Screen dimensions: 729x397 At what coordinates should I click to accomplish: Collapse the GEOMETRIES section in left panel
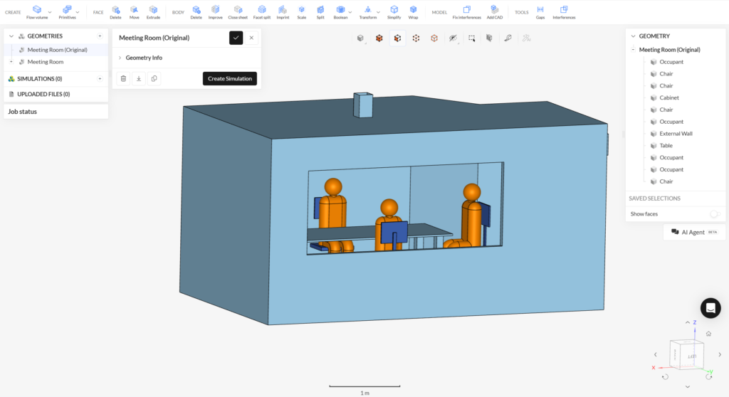pyautogui.click(x=11, y=36)
